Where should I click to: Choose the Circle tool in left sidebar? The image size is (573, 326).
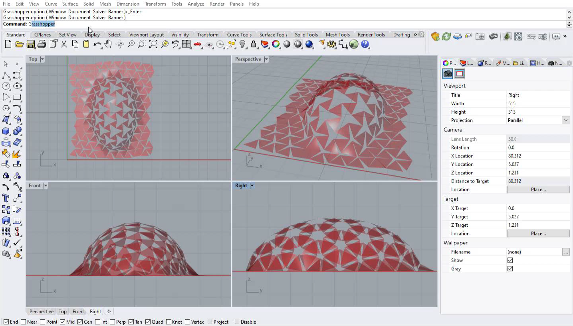click(x=6, y=86)
